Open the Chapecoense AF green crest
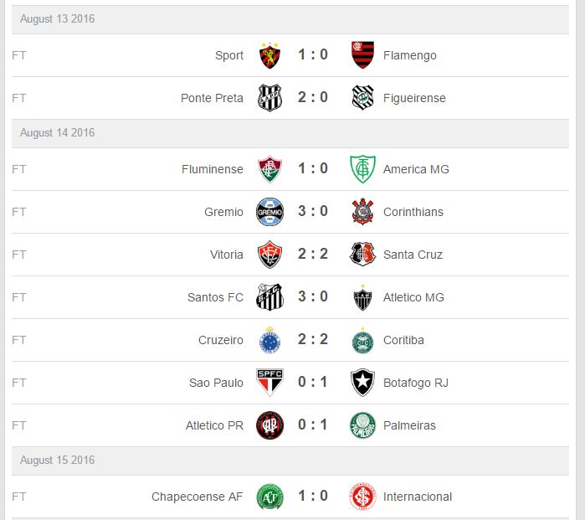This screenshot has width=585, height=520. pos(269,497)
